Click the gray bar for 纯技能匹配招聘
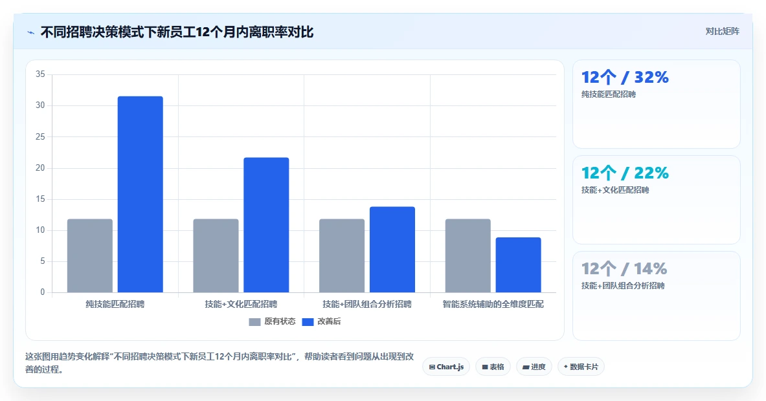This screenshot has height=401, width=766. [x=90, y=255]
